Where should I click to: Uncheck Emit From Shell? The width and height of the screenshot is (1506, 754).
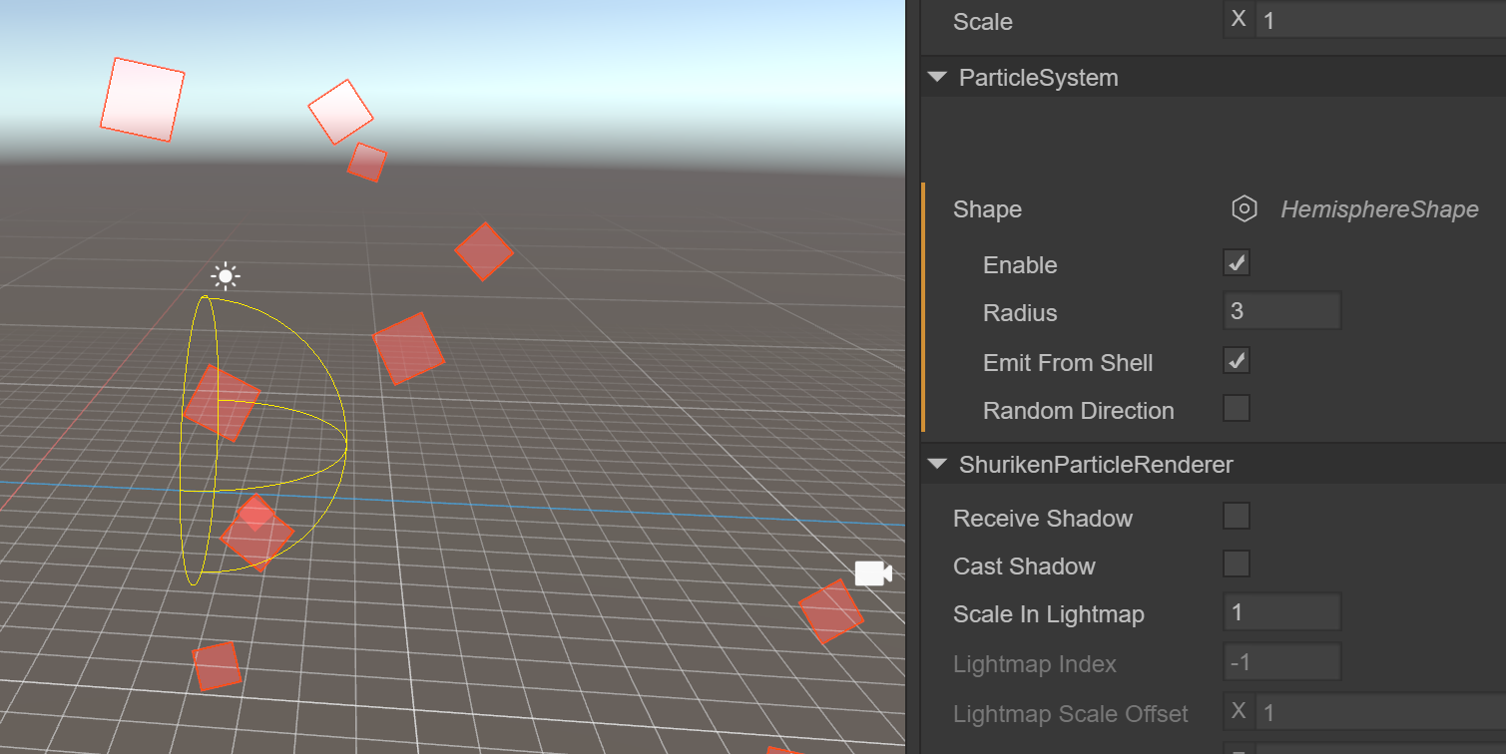(x=1237, y=361)
